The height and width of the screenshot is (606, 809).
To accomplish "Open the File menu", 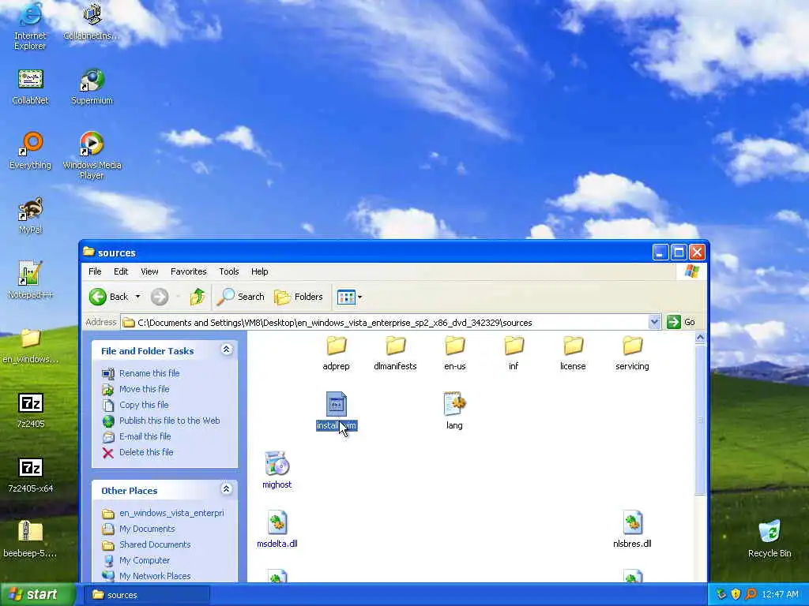I will [95, 271].
